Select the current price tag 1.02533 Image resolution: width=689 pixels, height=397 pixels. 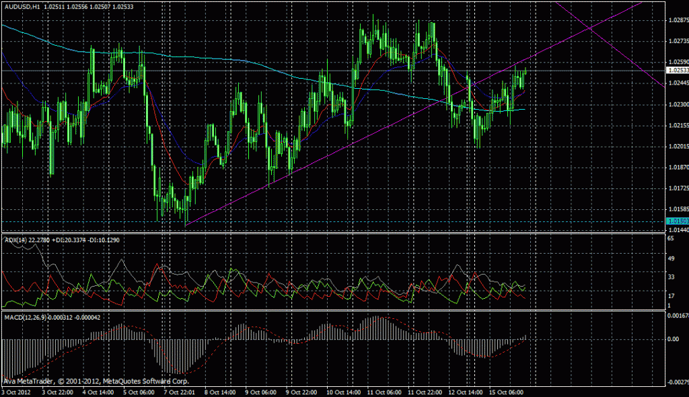point(676,70)
